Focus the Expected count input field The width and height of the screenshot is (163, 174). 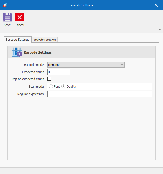(59, 72)
